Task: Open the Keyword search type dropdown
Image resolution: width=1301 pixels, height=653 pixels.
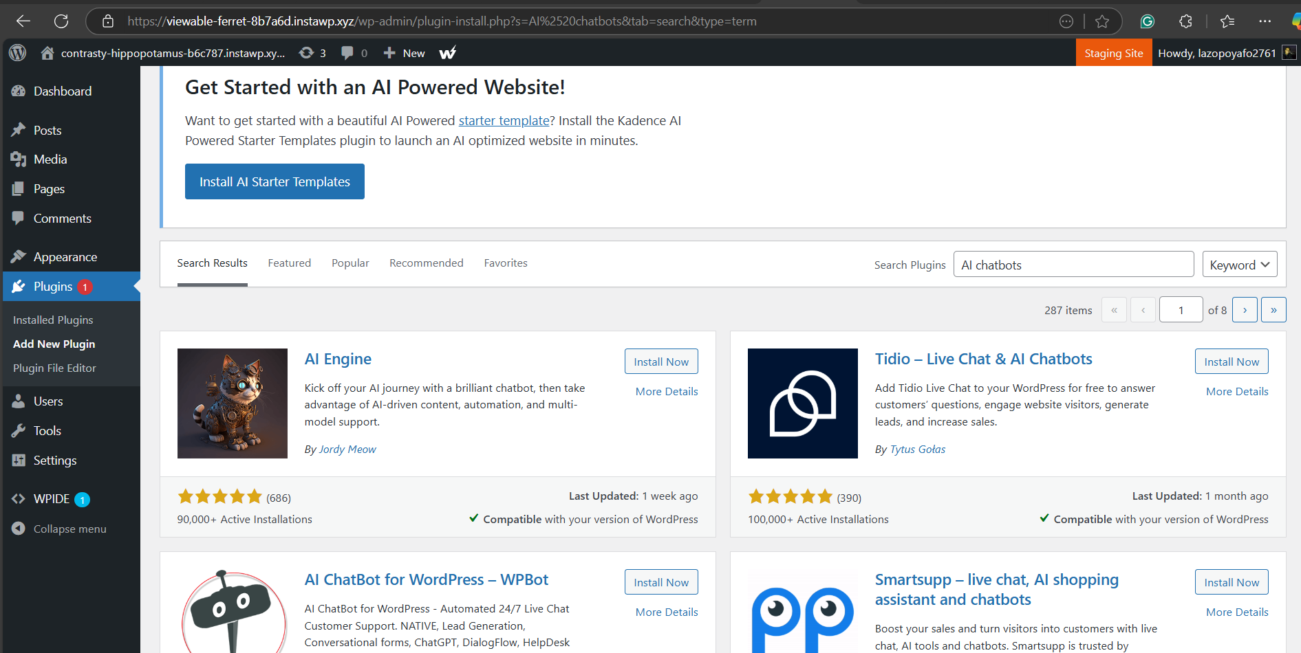Action: click(x=1240, y=265)
